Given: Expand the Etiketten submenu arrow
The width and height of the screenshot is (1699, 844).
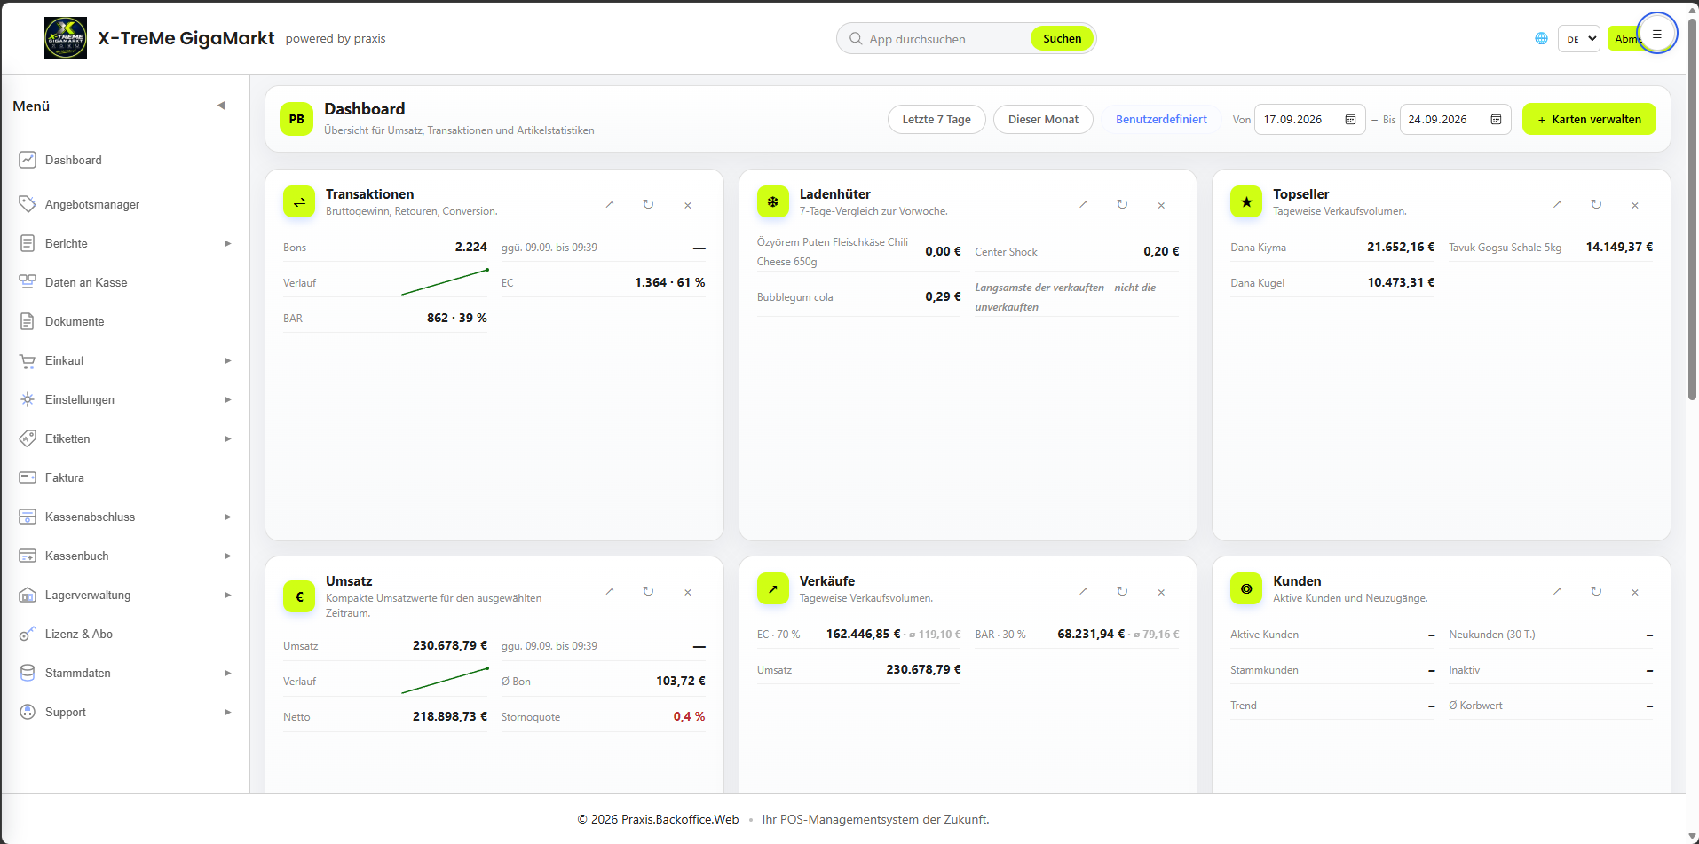Looking at the screenshot, I should click(x=228, y=438).
